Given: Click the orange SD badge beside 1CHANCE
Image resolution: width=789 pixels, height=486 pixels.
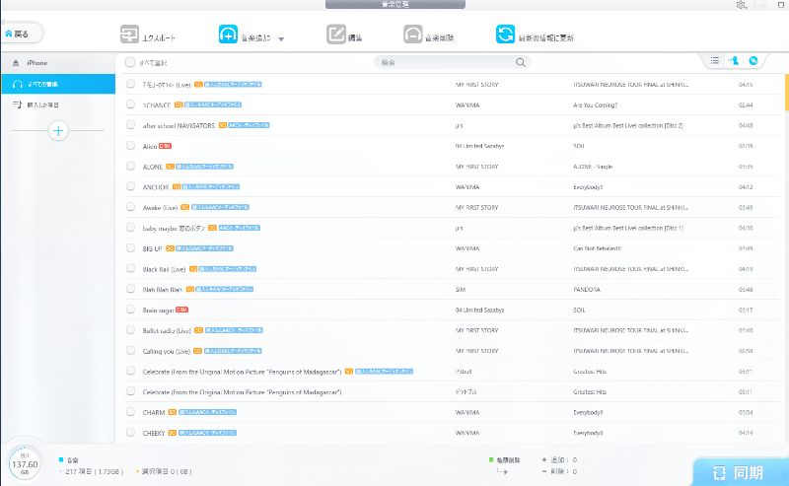Looking at the screenshot, I should (179, 104).
